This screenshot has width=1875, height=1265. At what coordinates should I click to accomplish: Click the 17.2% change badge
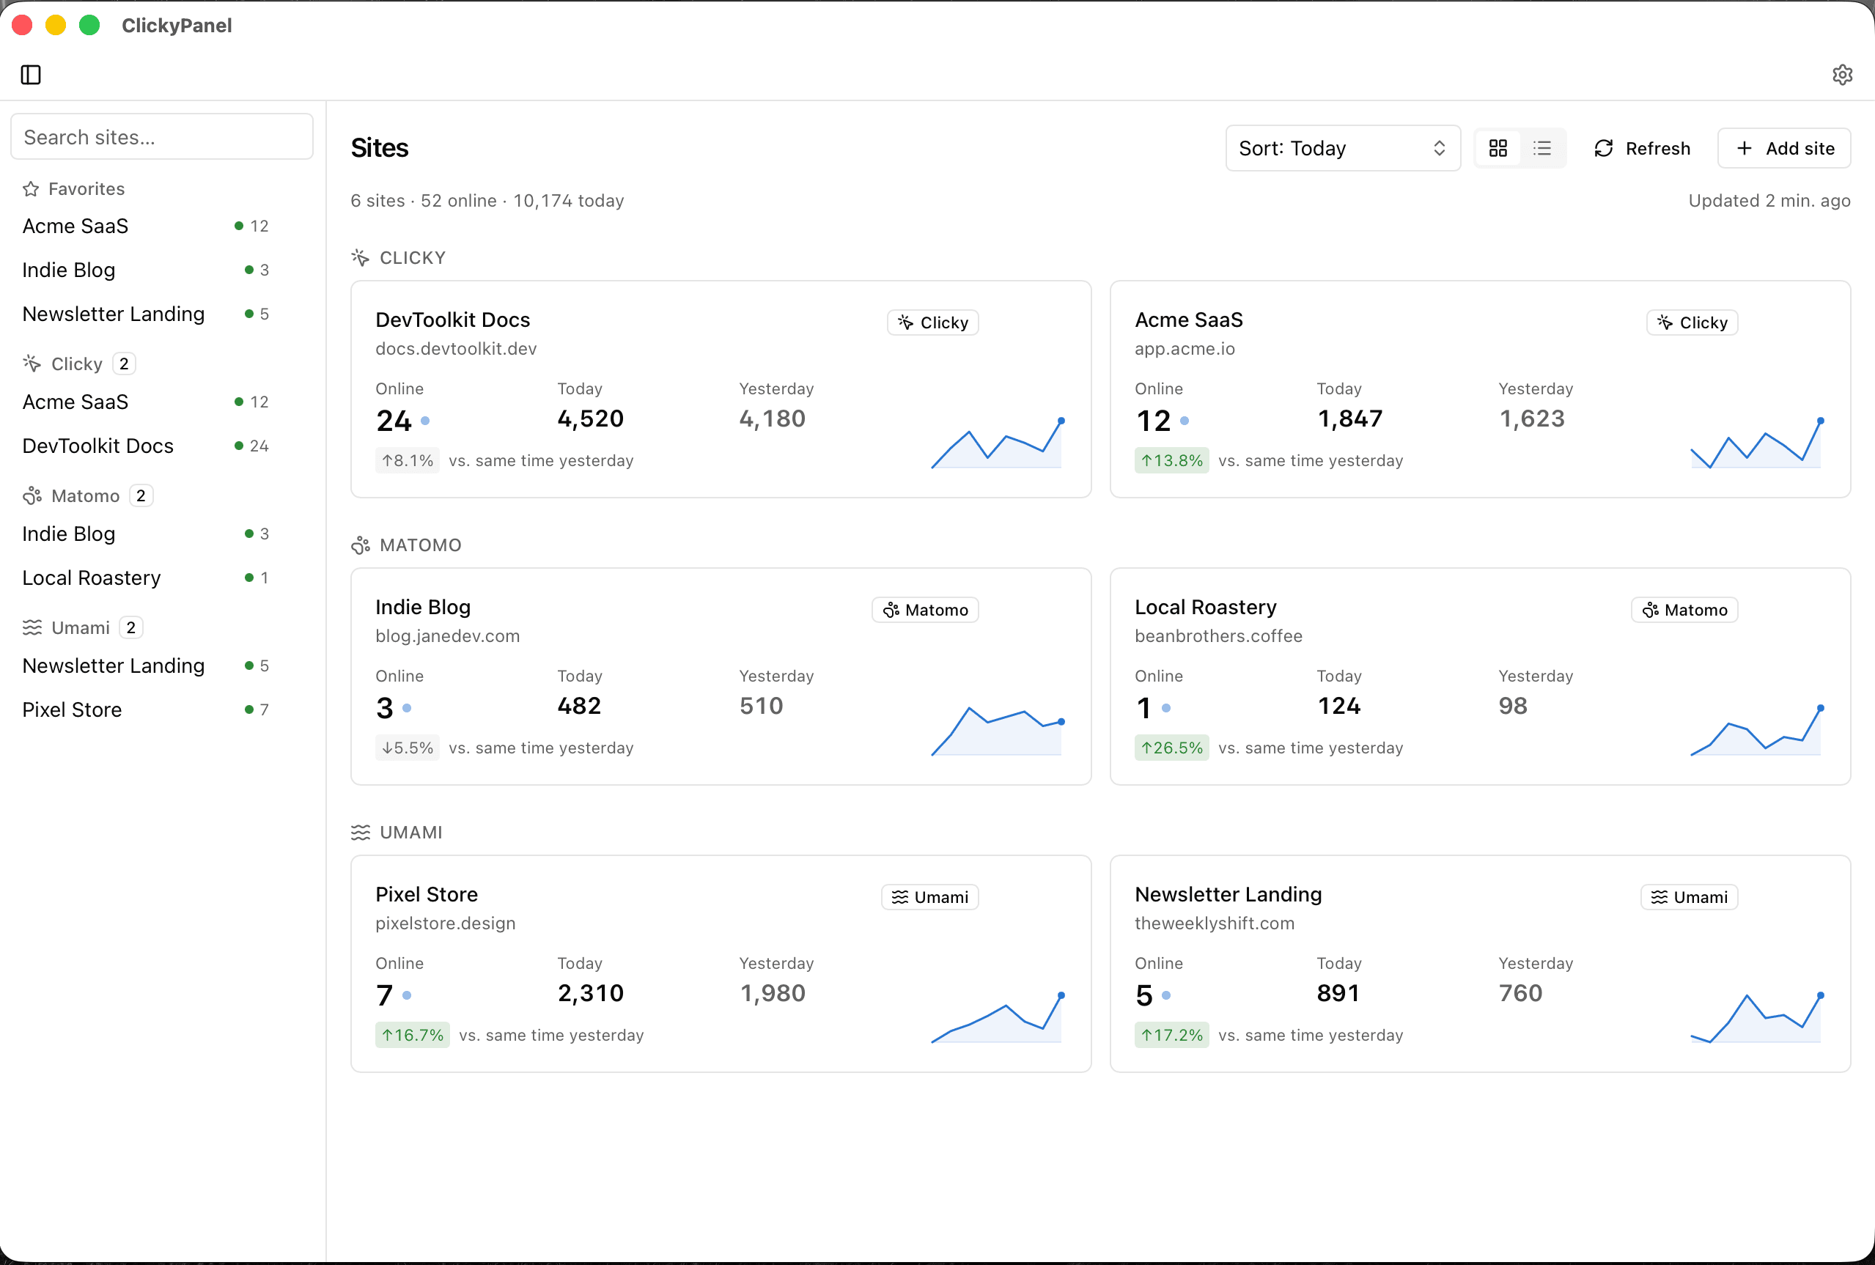coord(1171,1035)
